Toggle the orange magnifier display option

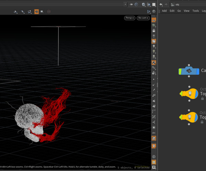tap(154, 41)
